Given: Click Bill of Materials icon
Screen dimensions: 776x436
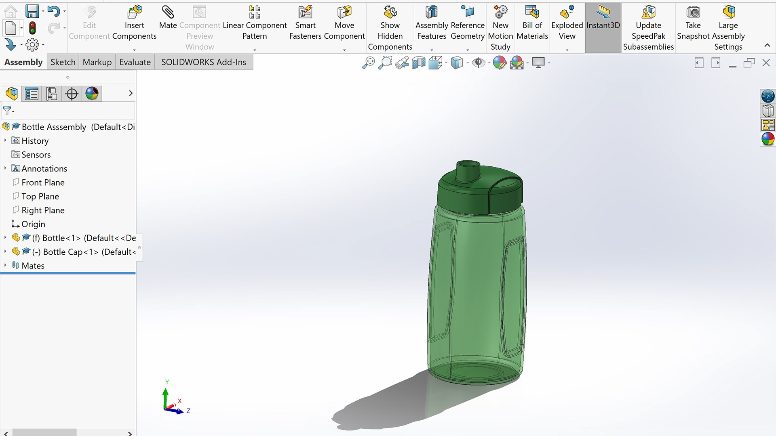Looking at the screenshot, I should [x=532, y=13].
